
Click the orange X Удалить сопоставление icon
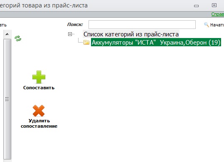coord(39,111)
